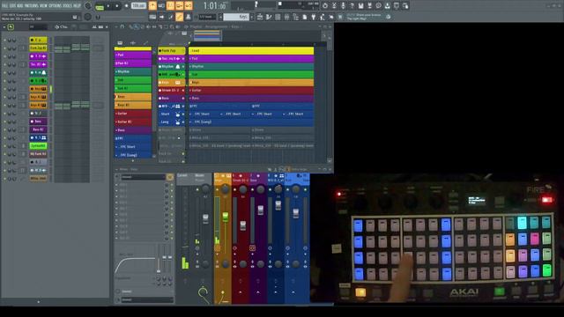The image size is (564, 317).
Task: Click the transport play button
Action: click(108, 6)
